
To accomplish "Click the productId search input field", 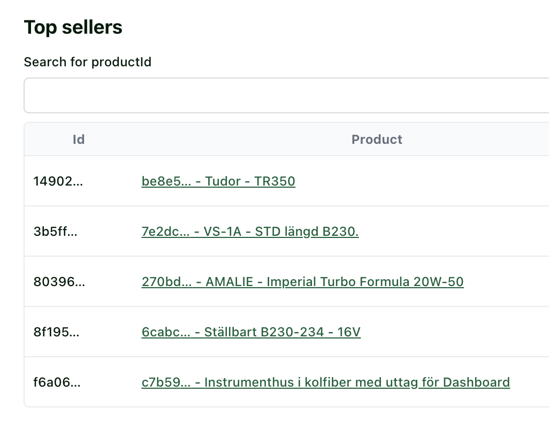I will click(x=286, y=96).
